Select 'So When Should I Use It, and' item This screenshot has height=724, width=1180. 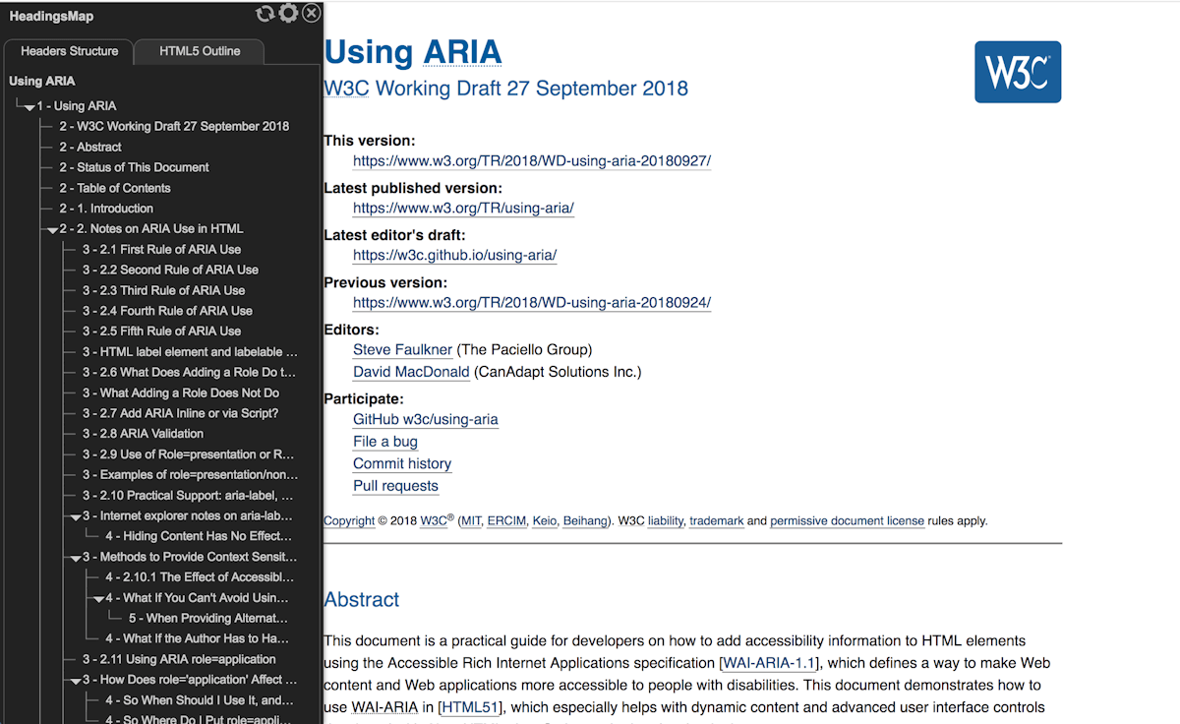(200, 700)
